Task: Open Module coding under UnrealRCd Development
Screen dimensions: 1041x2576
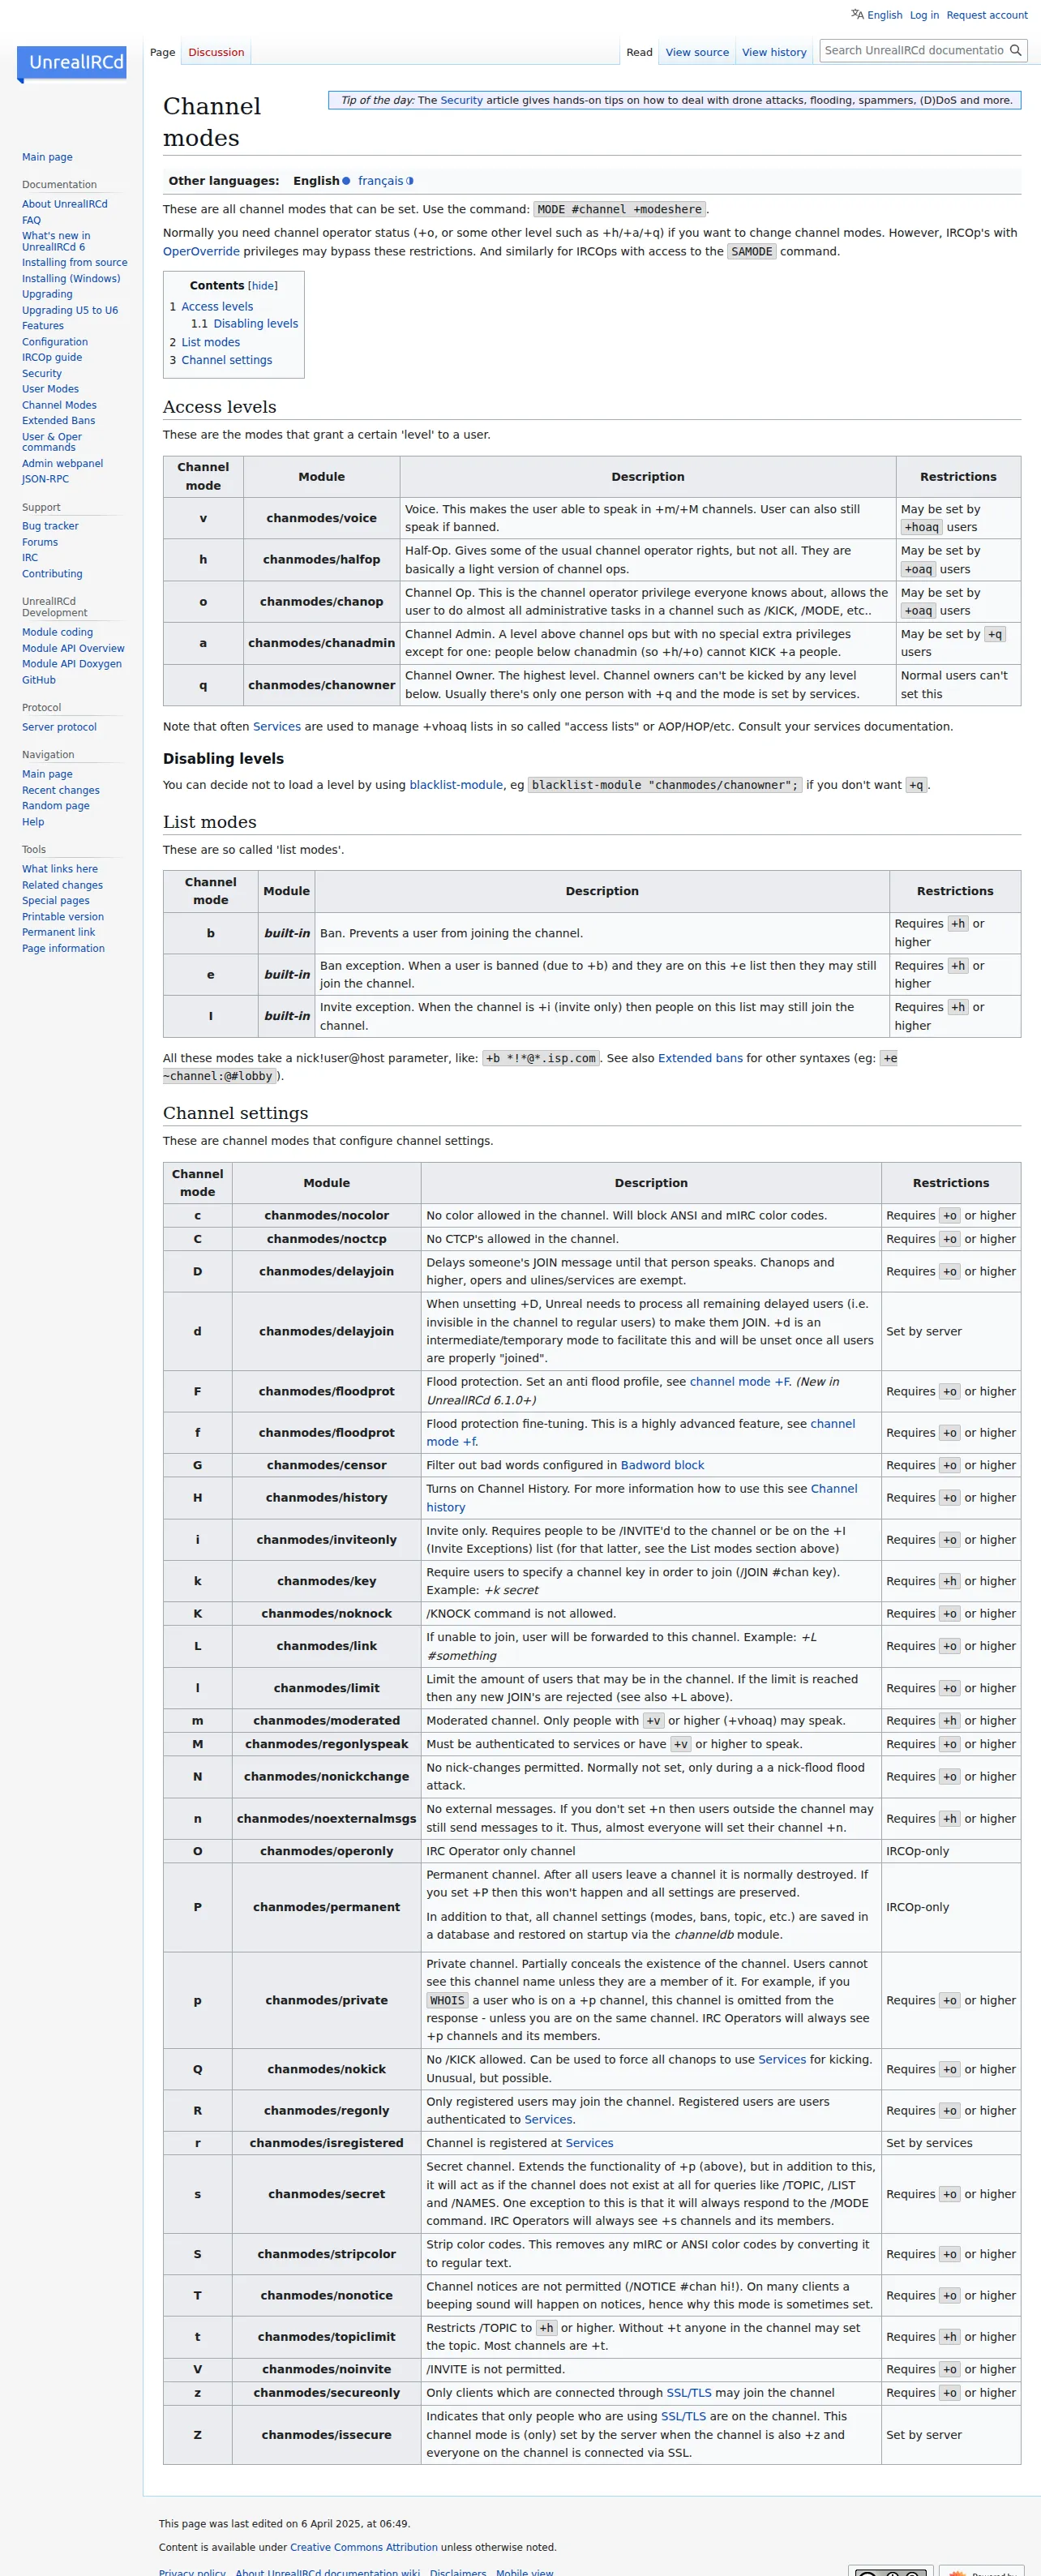Action: [57, 632]
